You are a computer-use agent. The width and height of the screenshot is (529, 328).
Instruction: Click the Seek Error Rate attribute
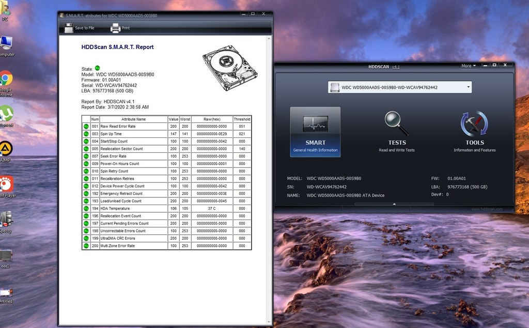113,156
